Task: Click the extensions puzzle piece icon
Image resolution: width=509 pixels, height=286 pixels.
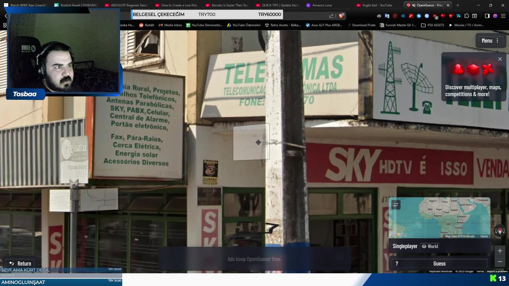Action: [x=466, y=16]
